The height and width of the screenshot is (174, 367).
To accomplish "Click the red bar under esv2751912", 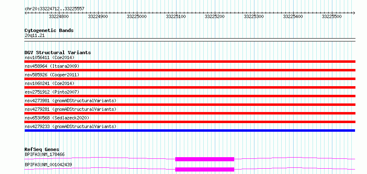I will pos(190,96).
